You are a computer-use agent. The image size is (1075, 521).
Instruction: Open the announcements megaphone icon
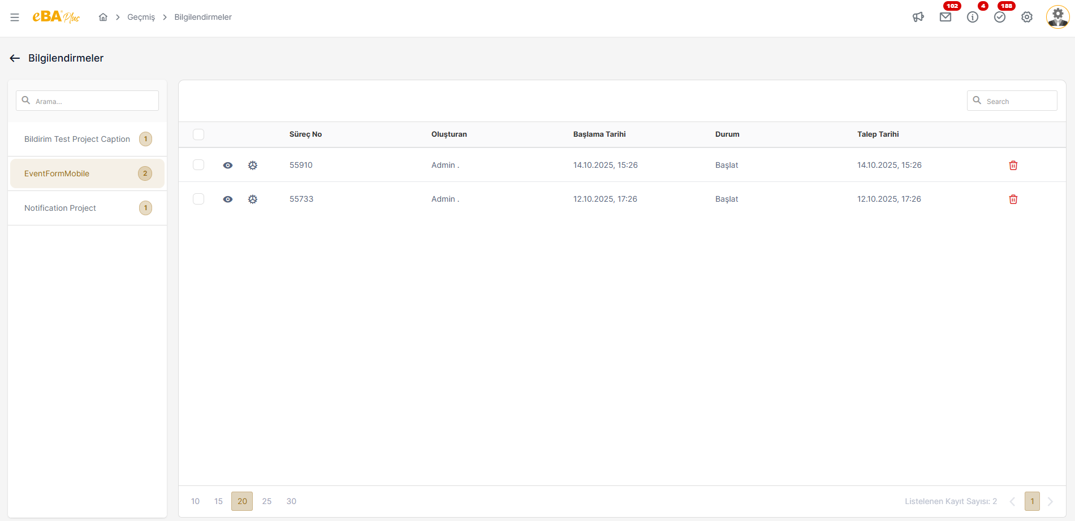point(918,18)
